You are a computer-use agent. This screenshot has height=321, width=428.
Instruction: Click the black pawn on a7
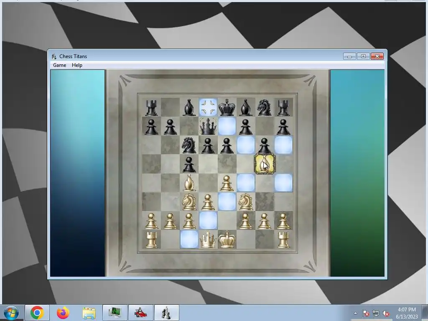coord(151,127)
